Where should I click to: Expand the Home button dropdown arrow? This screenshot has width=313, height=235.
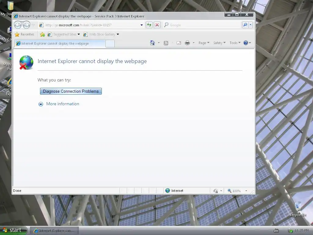coord(159,43)
